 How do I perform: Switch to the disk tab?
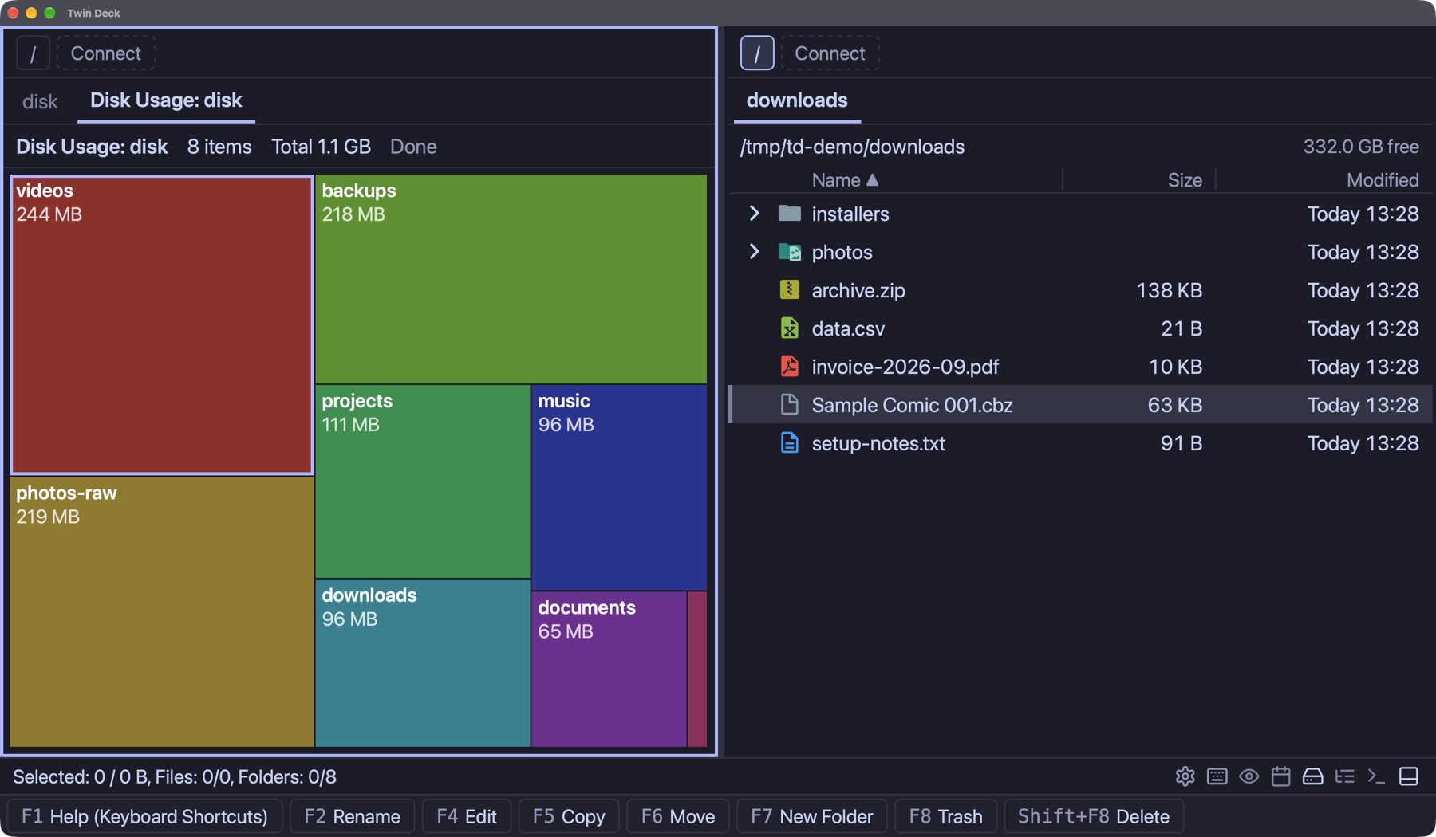coord(40,101)
